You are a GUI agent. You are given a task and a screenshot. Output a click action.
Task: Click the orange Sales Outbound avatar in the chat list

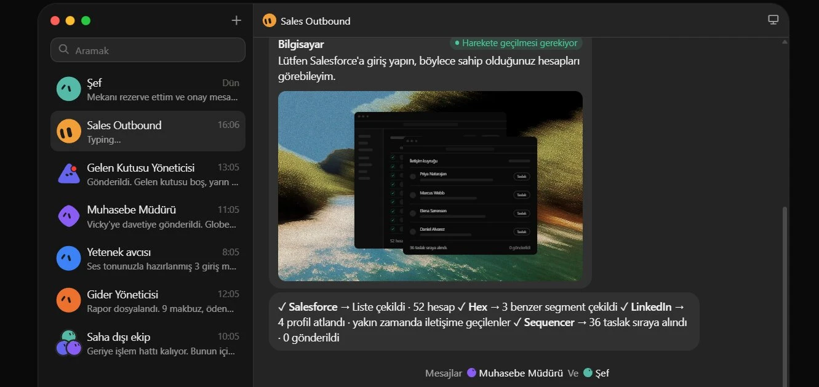[69, 131]
